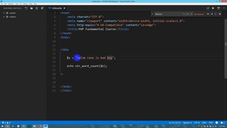Change UTF-8 encoding in status bar

(x=197, y=123)
